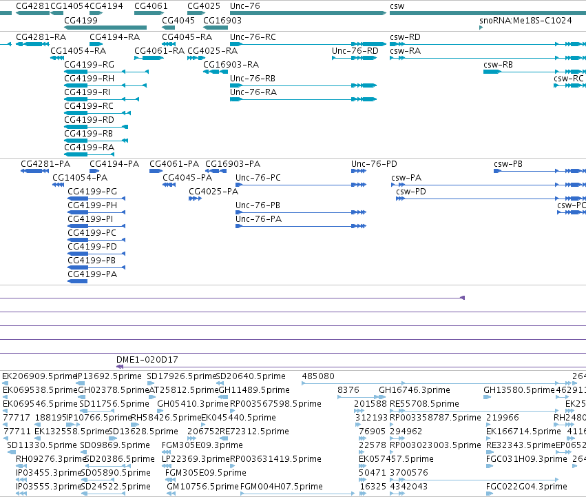Click the csw-RB transcript label
The height and width of the screenshot is (497, 586).
click(x=498, y=64)
